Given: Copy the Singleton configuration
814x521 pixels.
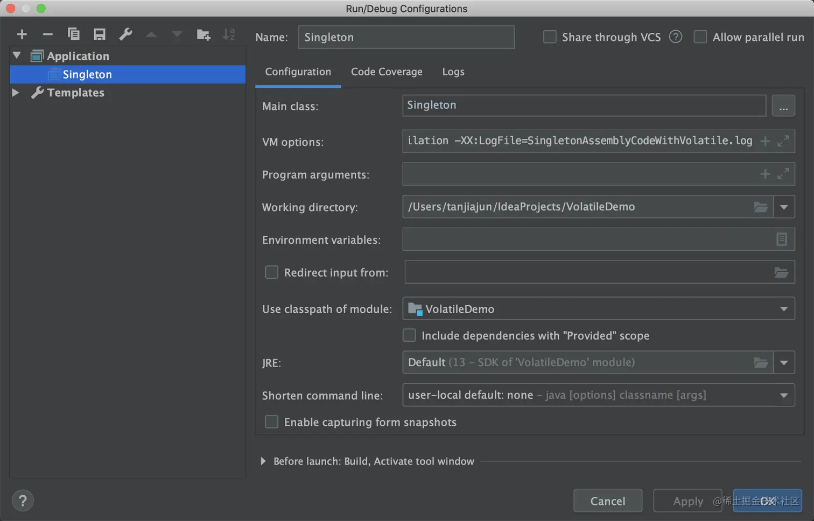Looking at the screenshot, I should (74, 34).
